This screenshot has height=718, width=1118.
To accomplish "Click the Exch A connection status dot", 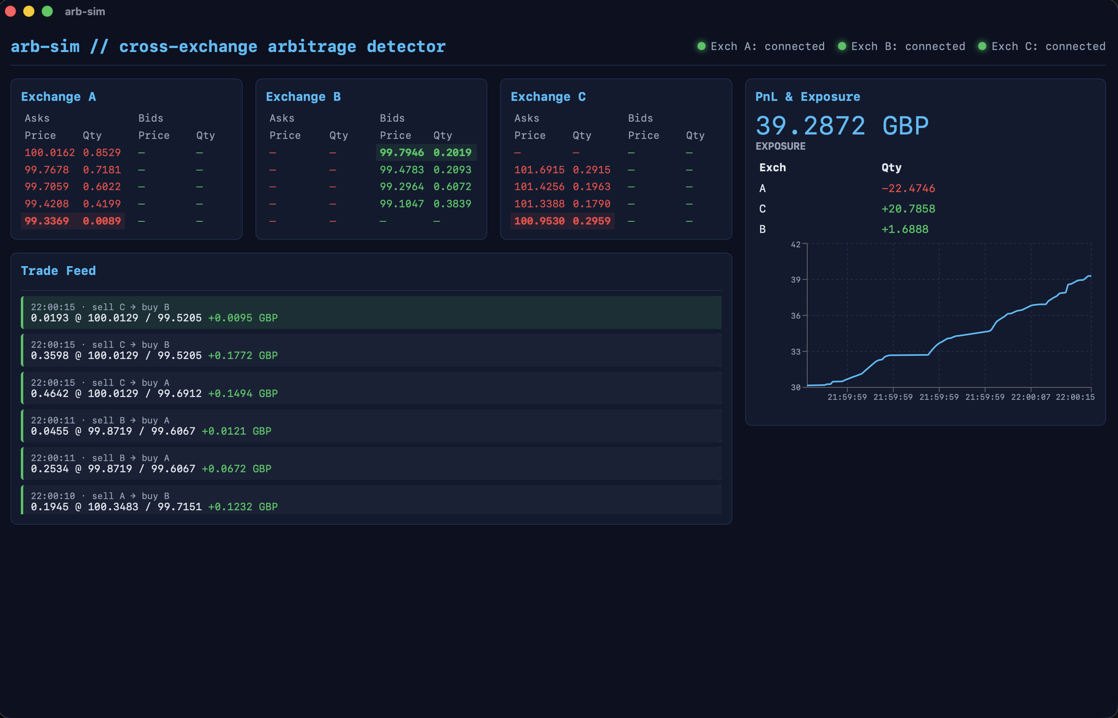I will (x=701, y=46).
